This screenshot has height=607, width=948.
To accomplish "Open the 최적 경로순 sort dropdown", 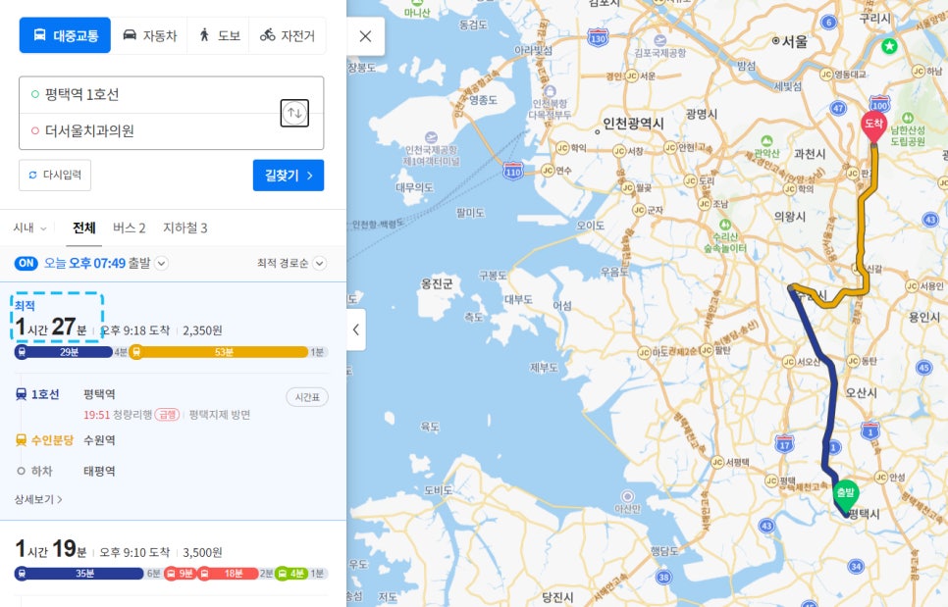I will tap(290, 263).
